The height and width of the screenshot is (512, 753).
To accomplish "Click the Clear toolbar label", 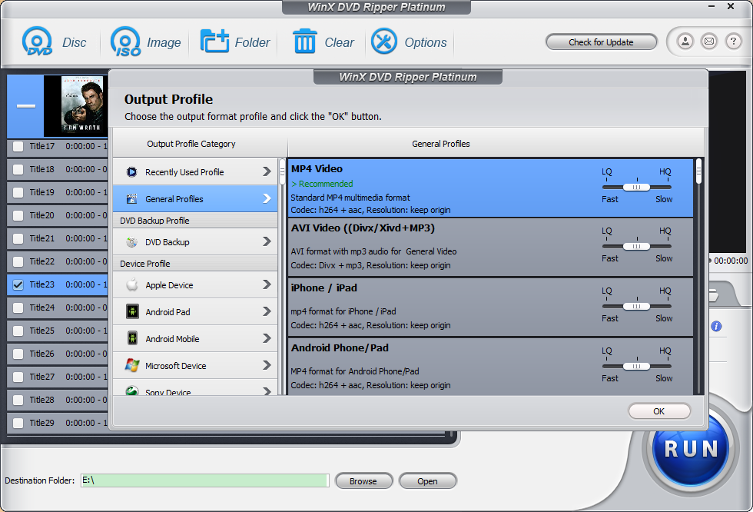I will click(339, 42).
